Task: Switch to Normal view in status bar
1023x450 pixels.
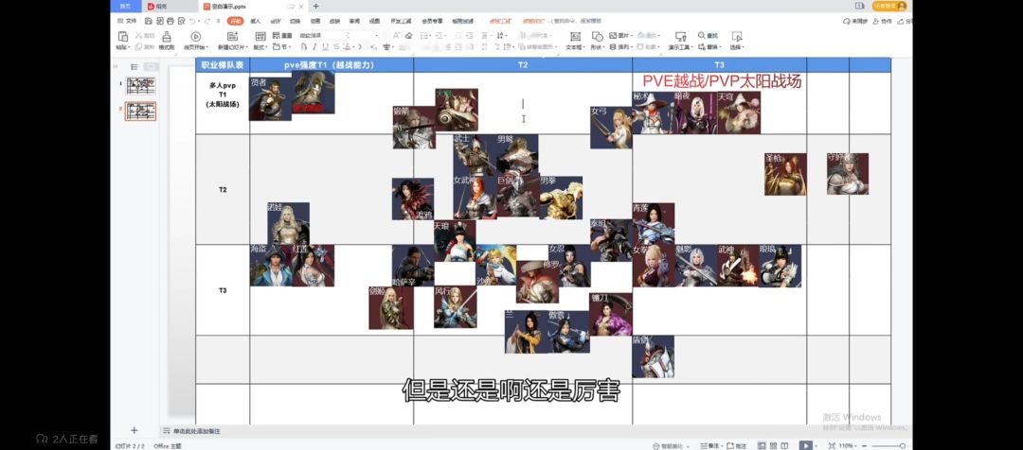Action: [762, 445]
